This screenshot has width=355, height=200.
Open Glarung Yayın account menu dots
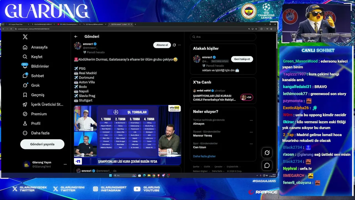[x=65, y=164]
